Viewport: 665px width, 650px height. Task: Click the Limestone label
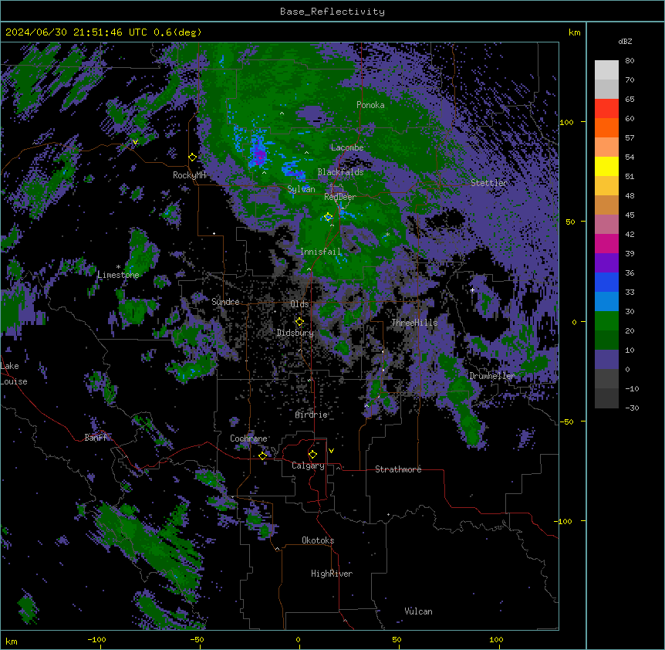(118, 275)
